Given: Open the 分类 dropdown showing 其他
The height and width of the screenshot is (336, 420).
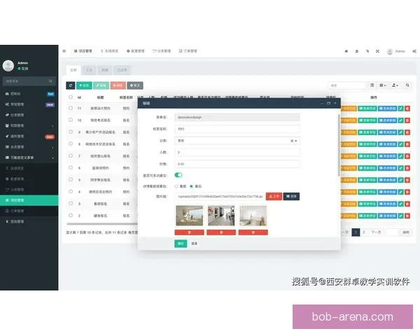Looking at the screenshot, I should point(237,141).
